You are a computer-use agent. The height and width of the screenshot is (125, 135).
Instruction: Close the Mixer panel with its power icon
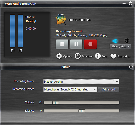click(x=131, y=67)
